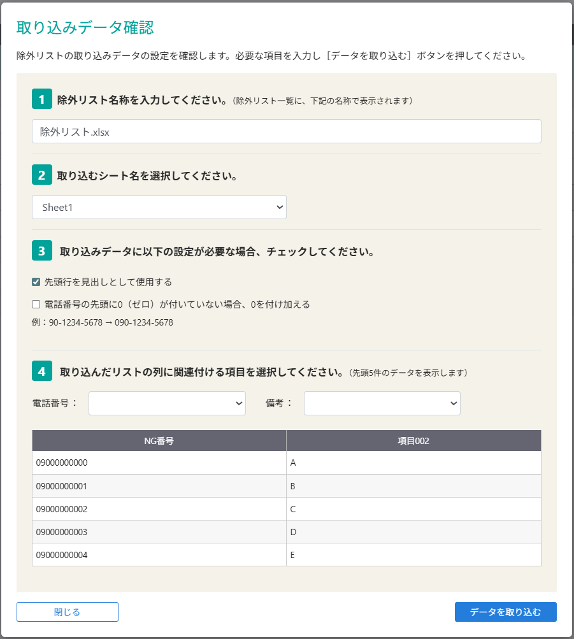Select the row containing 09000000004
The image size is (574, 639).
pos(159,554)
